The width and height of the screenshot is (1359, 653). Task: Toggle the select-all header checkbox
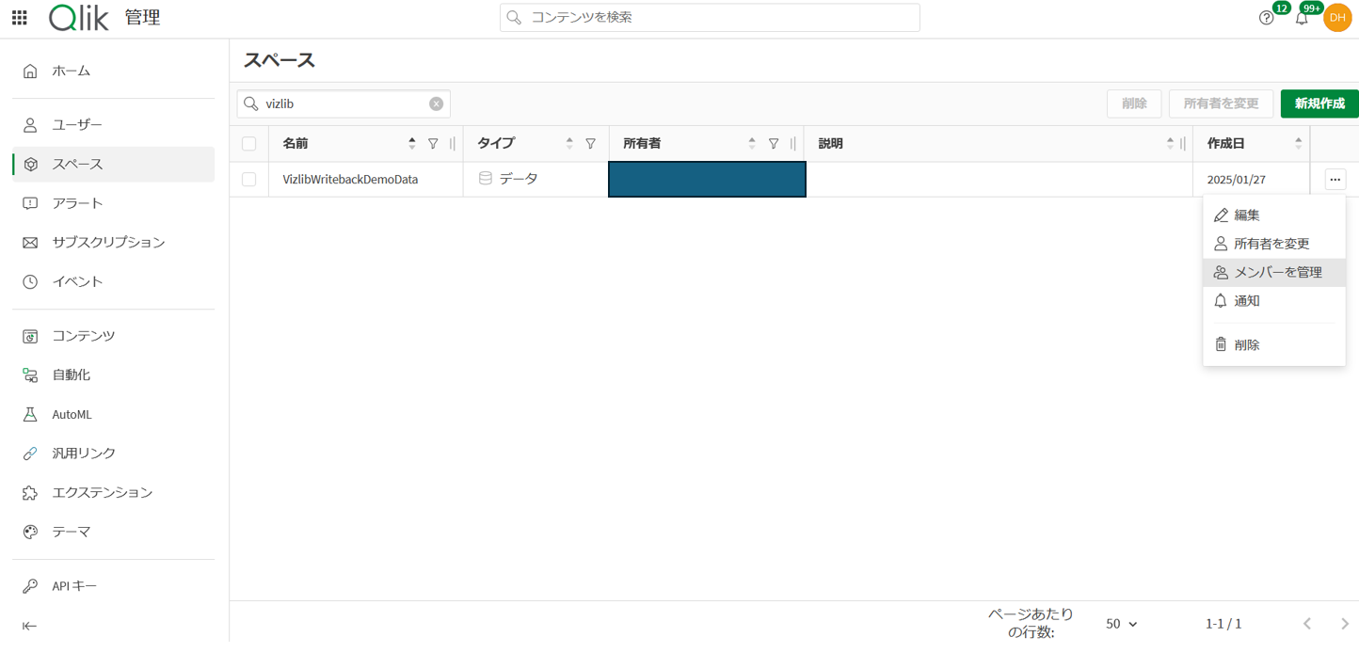tap(248, 144)
